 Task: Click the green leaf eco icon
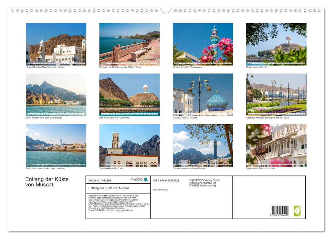[x=297, y=211]
